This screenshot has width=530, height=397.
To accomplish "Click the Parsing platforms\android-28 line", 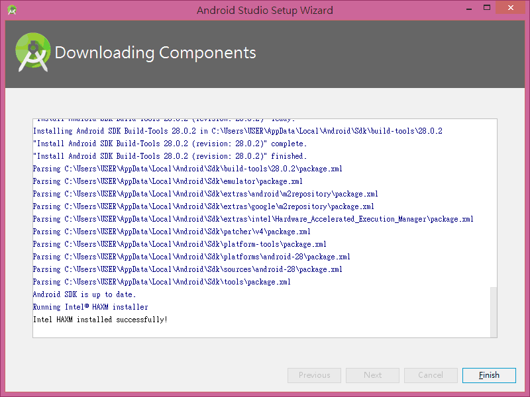I will pyautogui.click(x=191, y=257).
